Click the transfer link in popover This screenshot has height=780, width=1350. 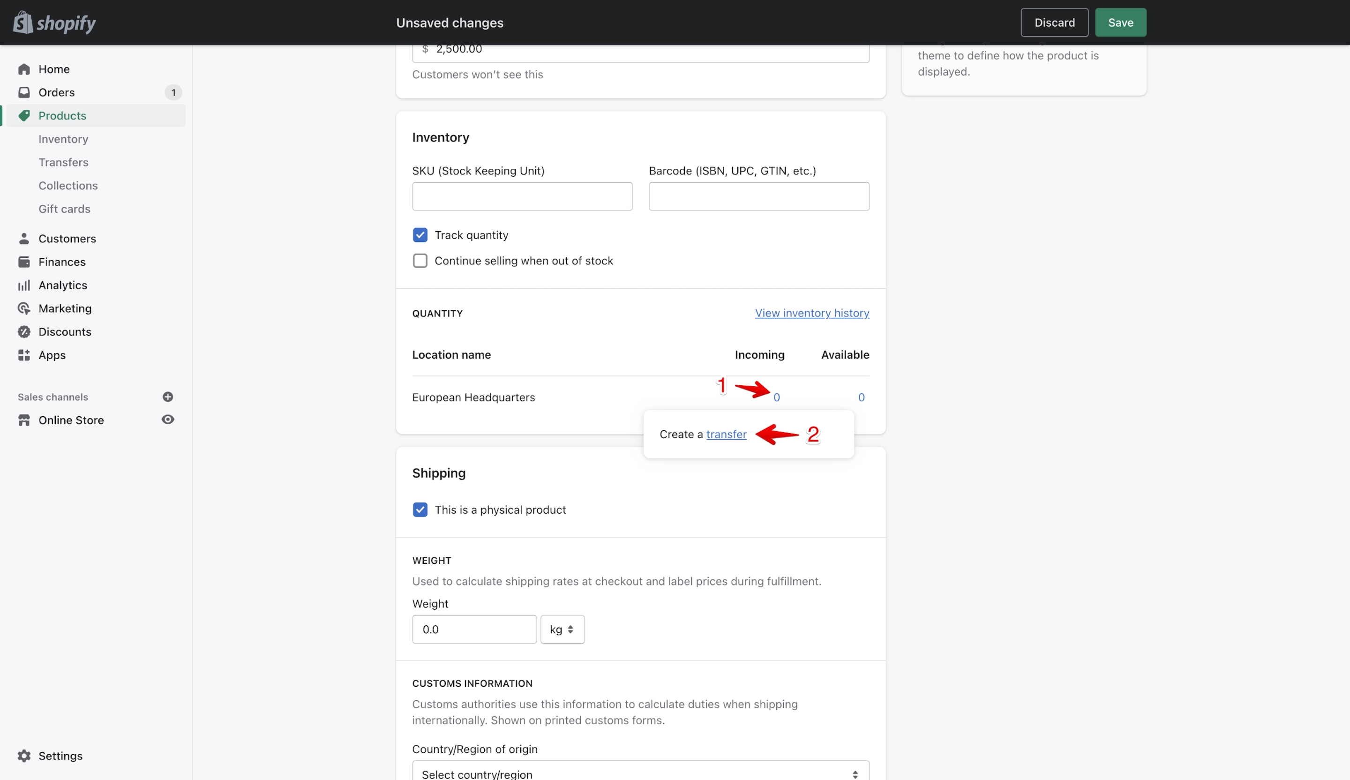tap(726, 435)
